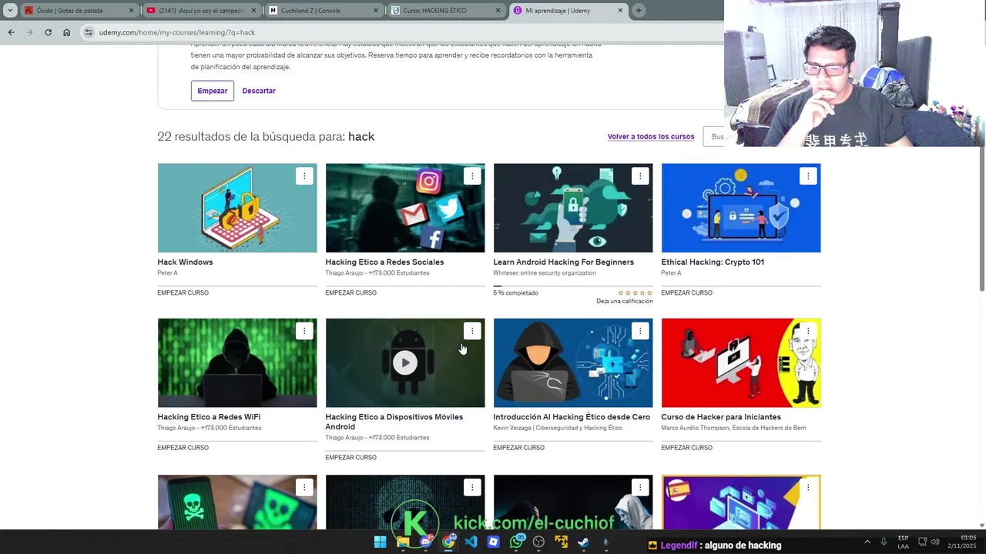Click the Bus search field

[x=714, y=136]
